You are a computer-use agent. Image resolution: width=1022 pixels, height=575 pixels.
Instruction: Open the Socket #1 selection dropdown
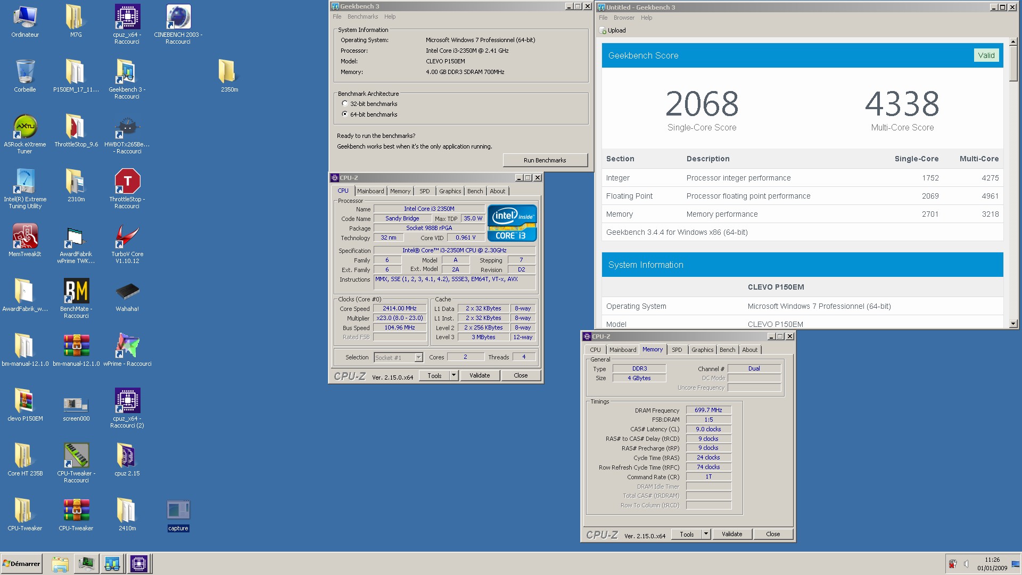(x=398, y=358)
